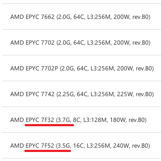Image resolution: width=161 pixels, height=161 pixels.
Task: Click the 7662 model number text
Action: point(48,17)
